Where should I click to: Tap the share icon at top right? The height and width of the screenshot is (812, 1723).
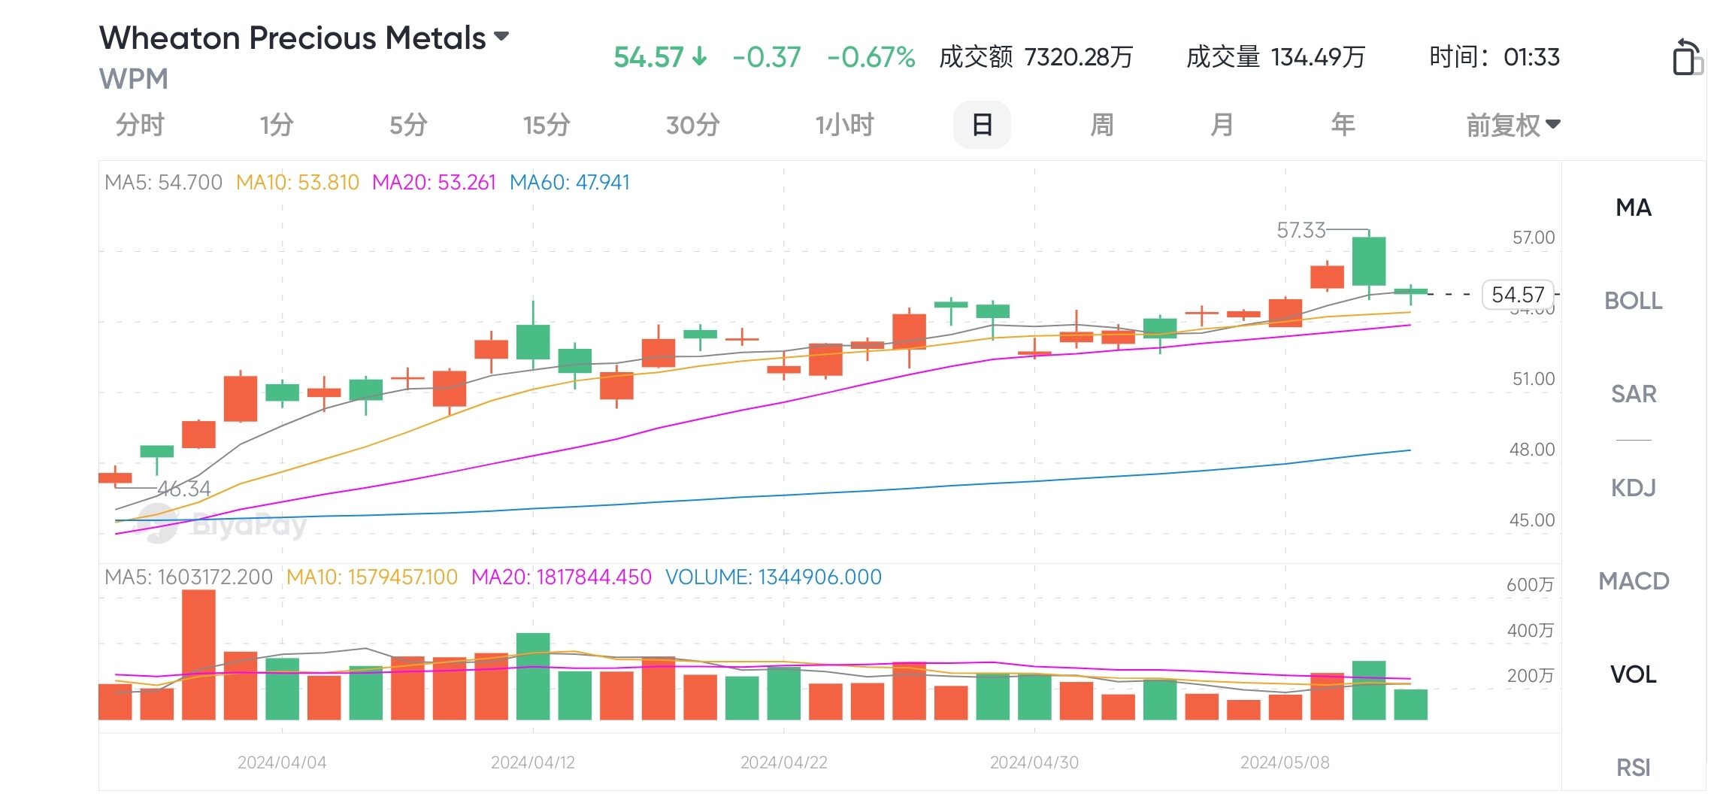1687,57
